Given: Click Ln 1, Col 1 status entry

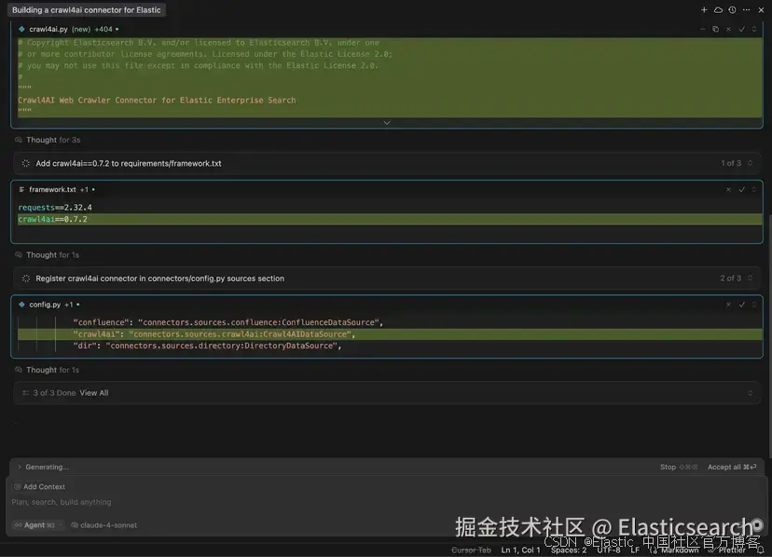Looking at the screenshot, I should (520, 550).
